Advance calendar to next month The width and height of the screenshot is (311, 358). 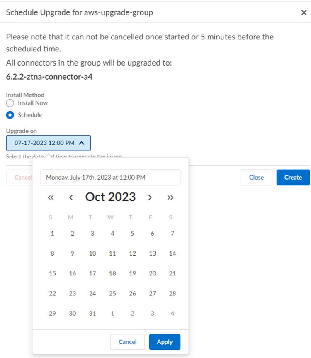pyautogui.click(x=150, y=197)
